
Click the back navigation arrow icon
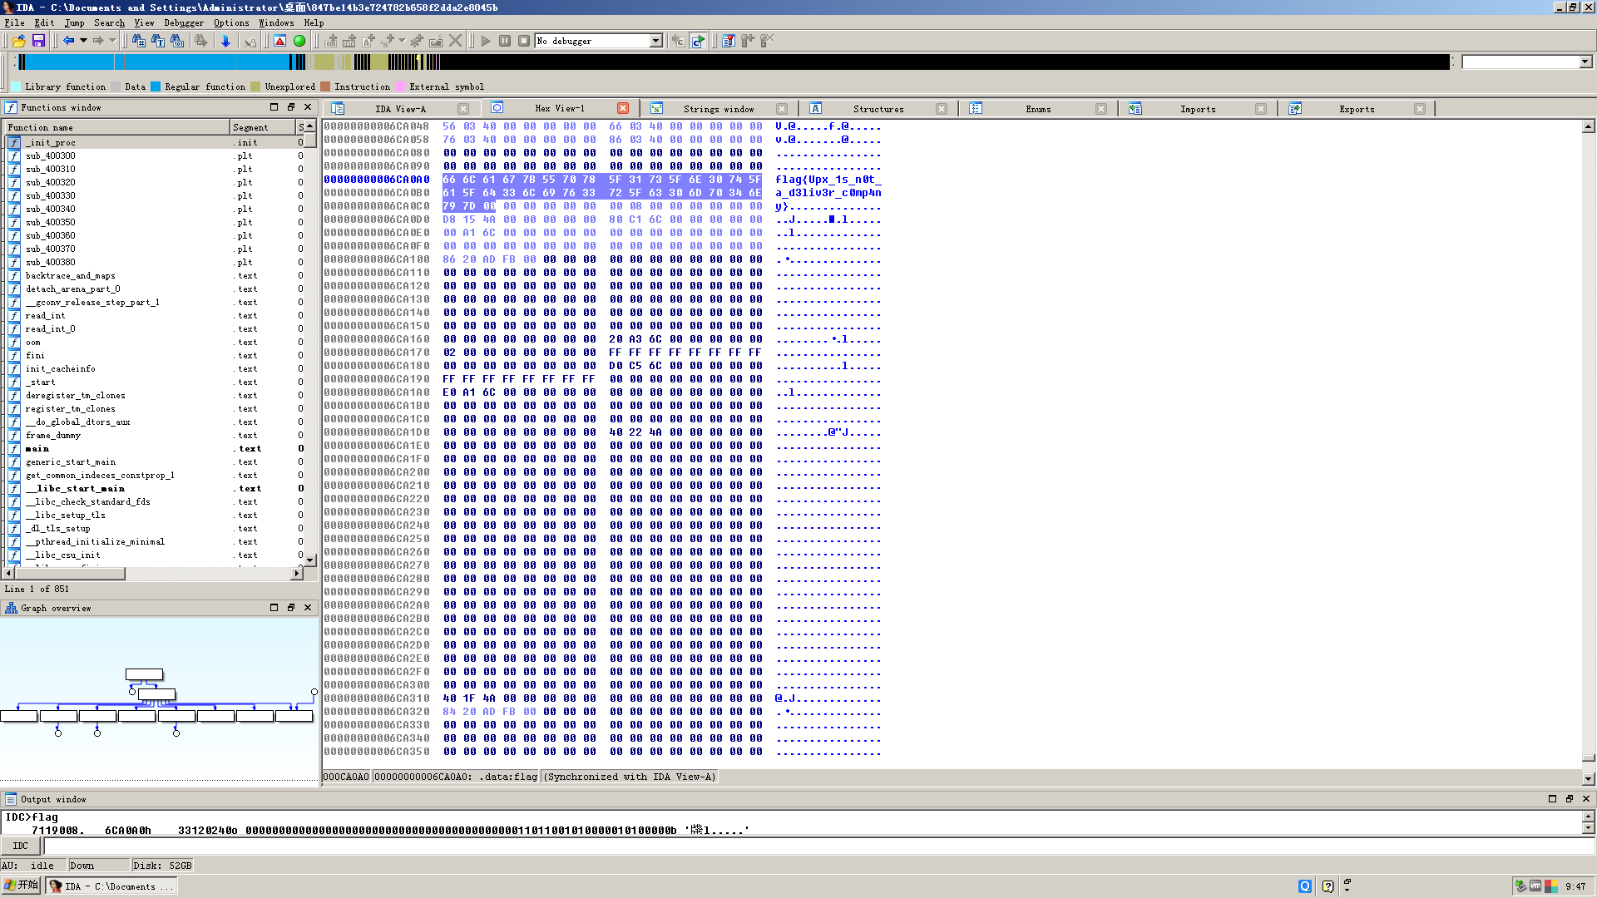tap(68, 41)
